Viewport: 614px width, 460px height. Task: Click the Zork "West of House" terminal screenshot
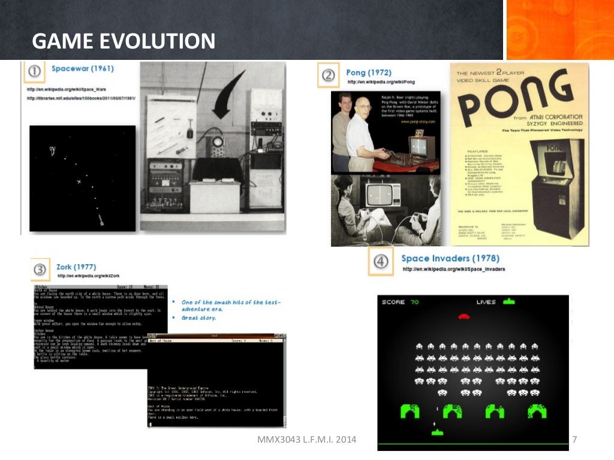tap(216, 380)
